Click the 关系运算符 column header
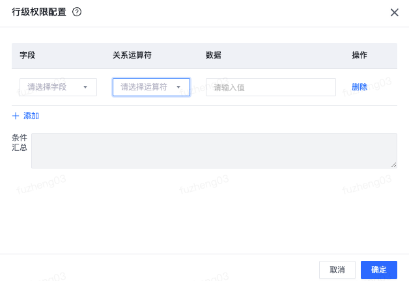 tap(132, 55)
